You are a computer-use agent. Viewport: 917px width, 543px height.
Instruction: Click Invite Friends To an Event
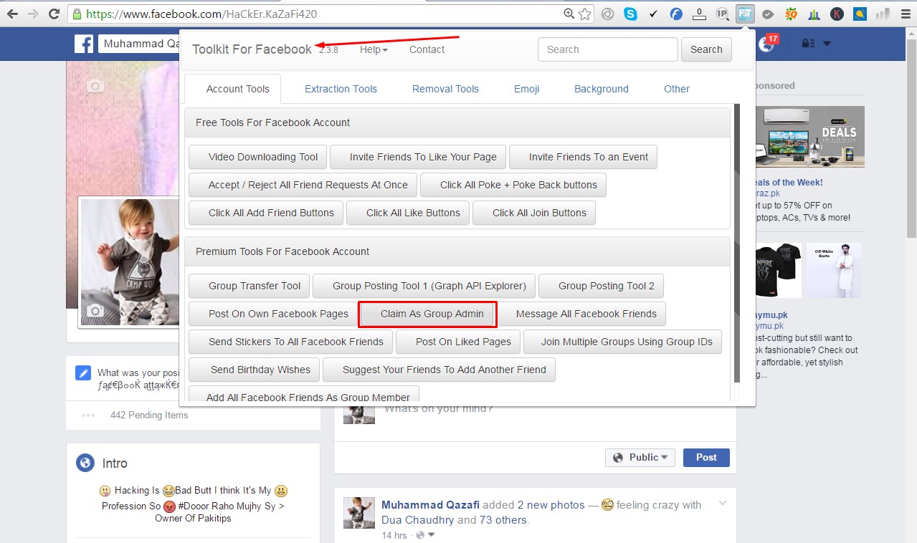tap(583, 157)
